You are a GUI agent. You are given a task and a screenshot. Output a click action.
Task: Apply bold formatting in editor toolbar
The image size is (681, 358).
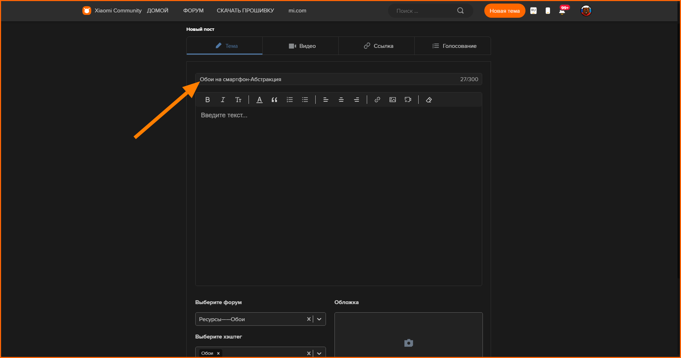207,100
